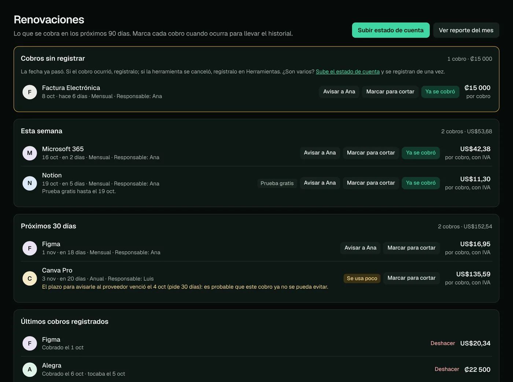Click the 2 cobros · US$53,68 summary
The height and width of the screenshot is (382, 513).
coord(466,131)
